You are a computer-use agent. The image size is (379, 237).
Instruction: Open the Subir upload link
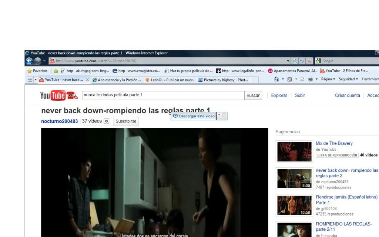[300, 95]
